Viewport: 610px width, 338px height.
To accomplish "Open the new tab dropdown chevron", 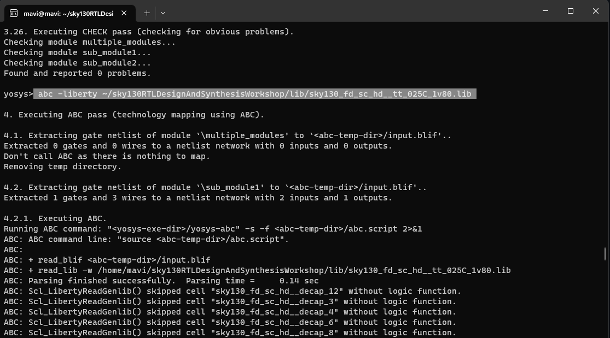I will coord(163,13).
